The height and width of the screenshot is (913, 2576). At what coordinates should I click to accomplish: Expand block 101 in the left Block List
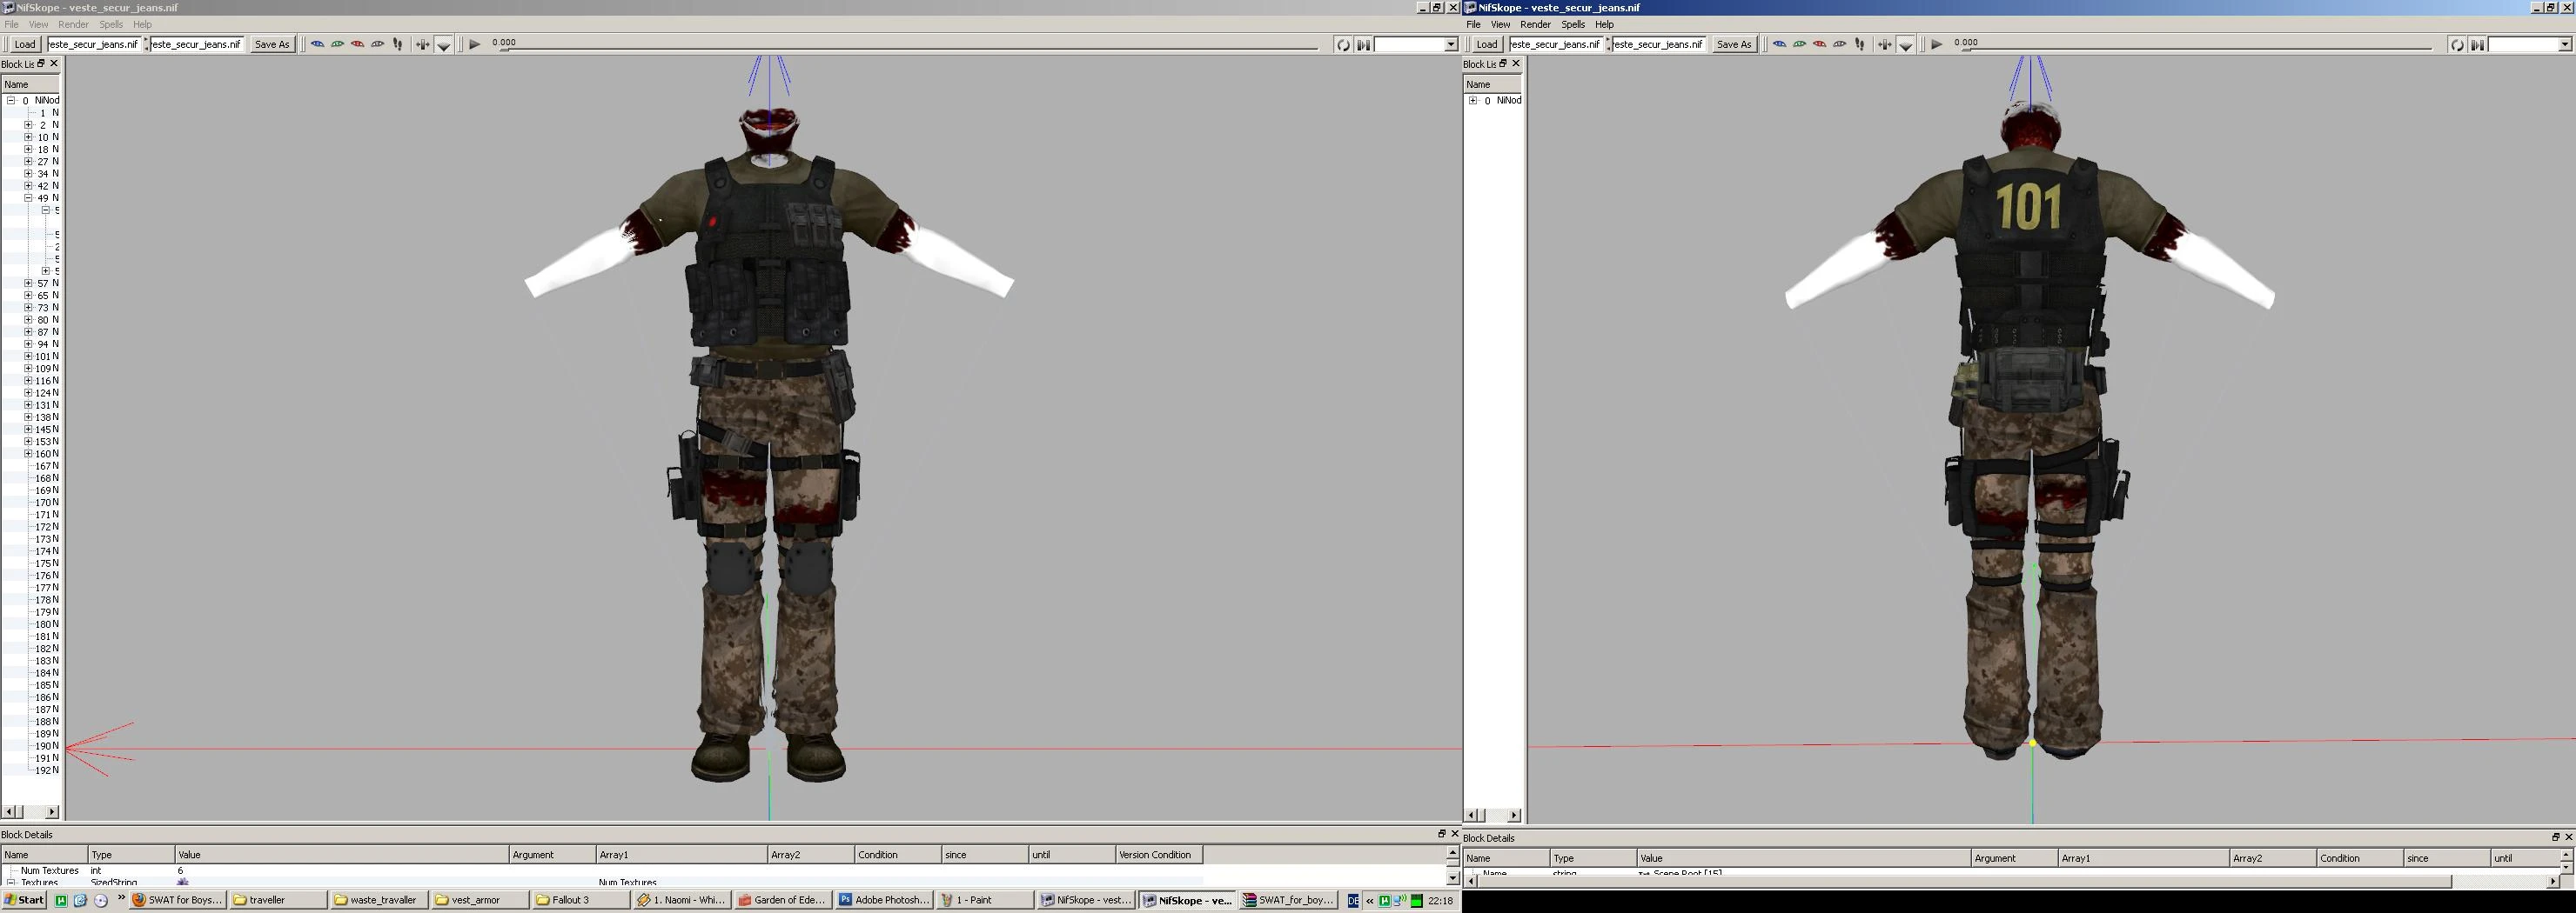coord(28,356)
